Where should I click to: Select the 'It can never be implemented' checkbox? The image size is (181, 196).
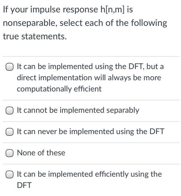9,132
